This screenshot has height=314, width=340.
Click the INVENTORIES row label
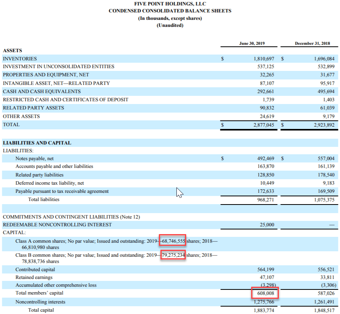click(x=20, y=59)
